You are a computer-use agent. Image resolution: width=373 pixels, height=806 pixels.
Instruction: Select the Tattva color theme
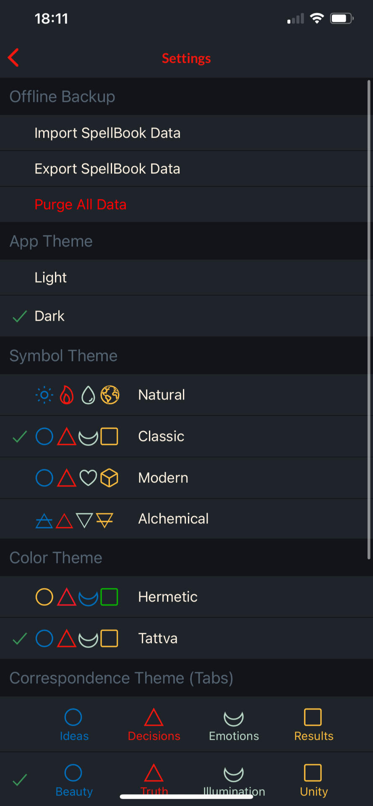point(186,639)
